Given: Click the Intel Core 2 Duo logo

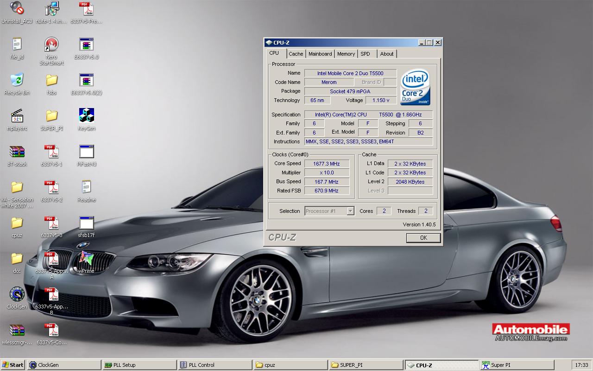Looking at the screenshot, I should [416, 87].
